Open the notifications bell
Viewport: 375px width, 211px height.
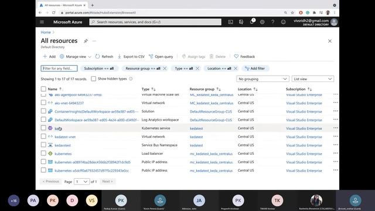point(251,22)
